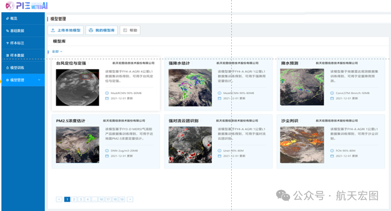
Task: Click the PIE MeteoAI logo
Action: (x=26, y=6)
